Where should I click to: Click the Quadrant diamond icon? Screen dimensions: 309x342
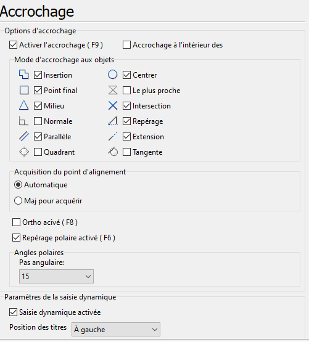24,152
